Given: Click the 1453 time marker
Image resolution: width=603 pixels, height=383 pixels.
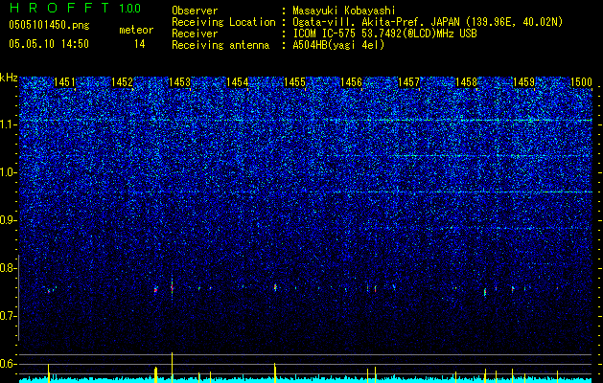Looking at the screenshot, I should (x=179, y=81).
